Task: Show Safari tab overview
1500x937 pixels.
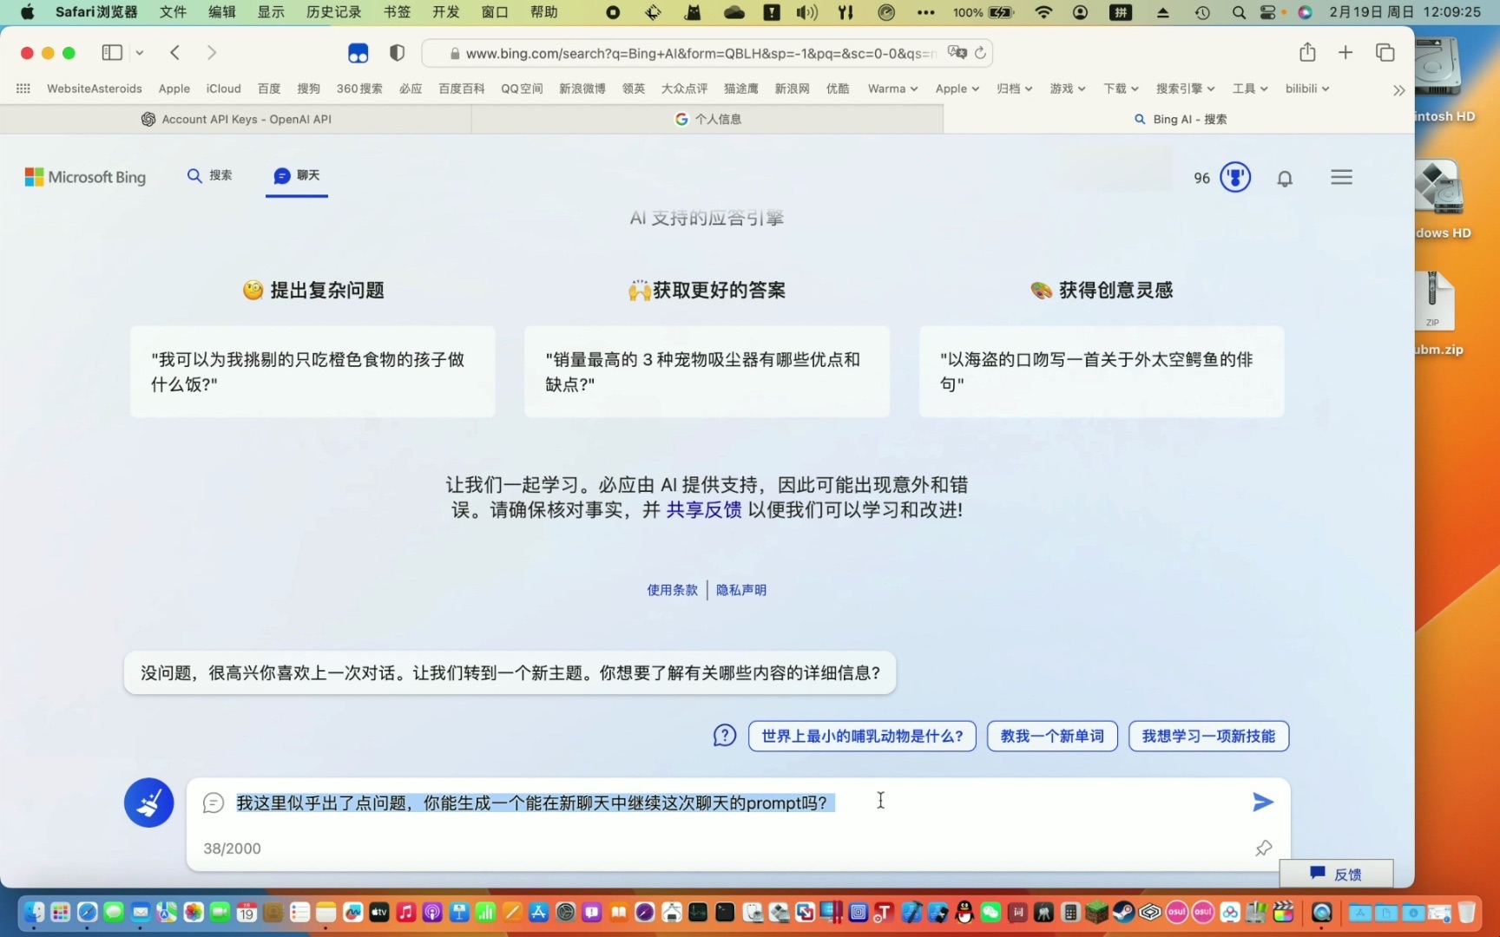Action: pos(1385,53)
